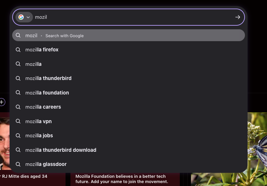This screenshot has height=186, width=267.
Task: Pick the plain 'mozilla' suggestion
Action: (x=129, y=64)
